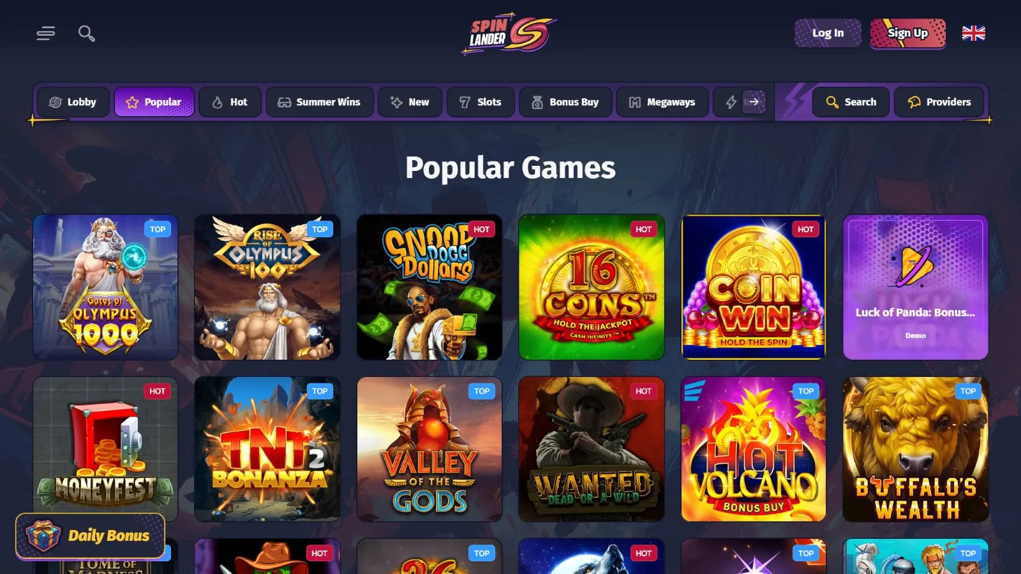Go to the Lobby tab
Viewport: 1021px width, 574px height.
tap(73, 102)
